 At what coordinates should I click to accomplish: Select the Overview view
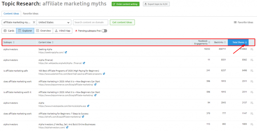(x=43, y=31)
